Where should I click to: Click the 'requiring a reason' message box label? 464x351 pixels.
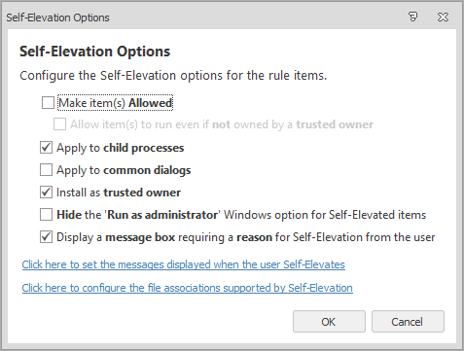point(225,237)
